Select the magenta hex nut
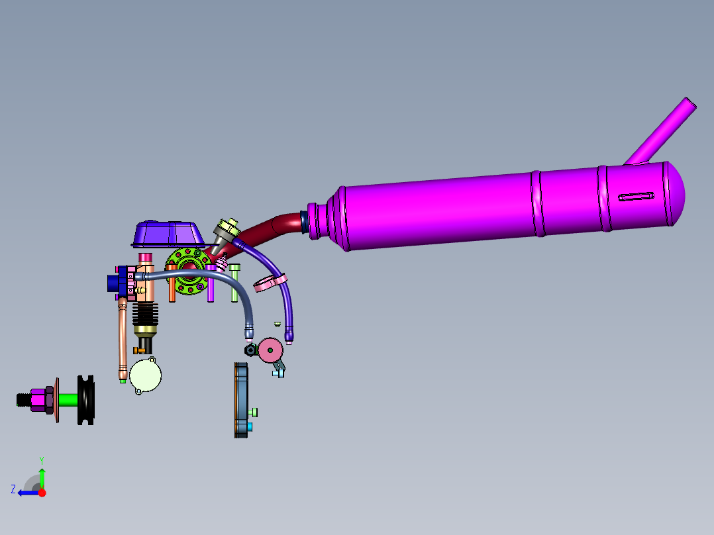Viewport: 714px width, 535px height. click(x=38, y=400)
